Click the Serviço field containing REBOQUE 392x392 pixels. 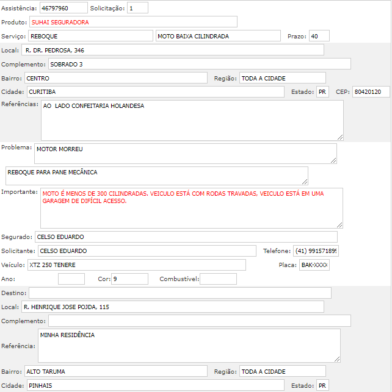[x=91, y=36]
